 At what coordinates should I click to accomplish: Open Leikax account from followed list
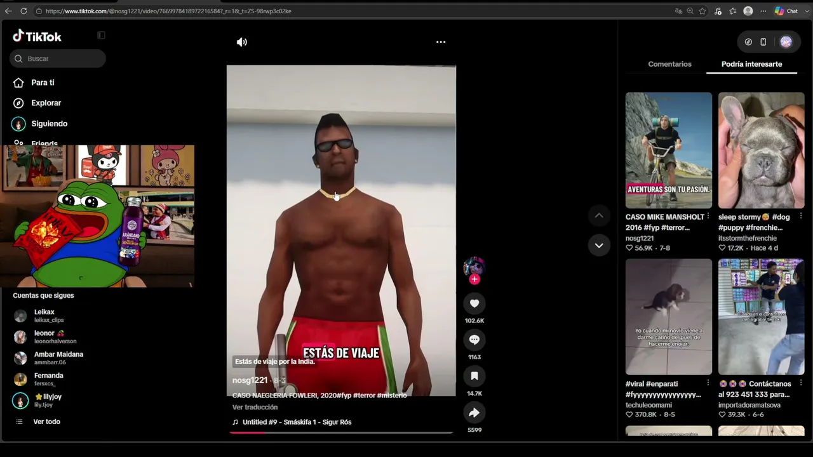coord(44,315)
